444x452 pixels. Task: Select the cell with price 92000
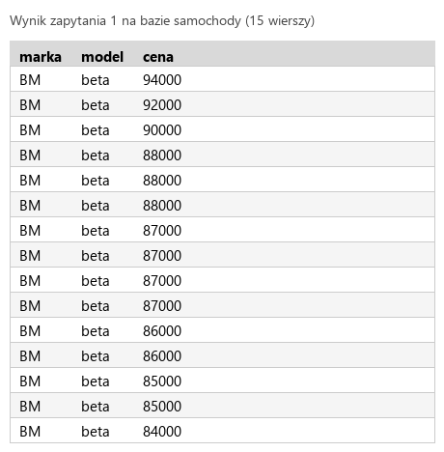162,105
